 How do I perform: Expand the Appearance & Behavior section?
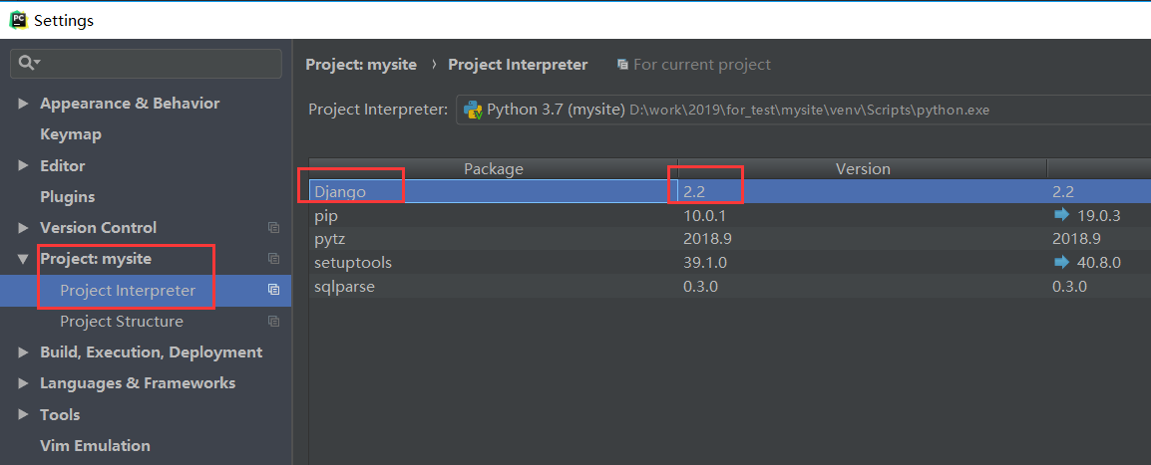(24, 104)
